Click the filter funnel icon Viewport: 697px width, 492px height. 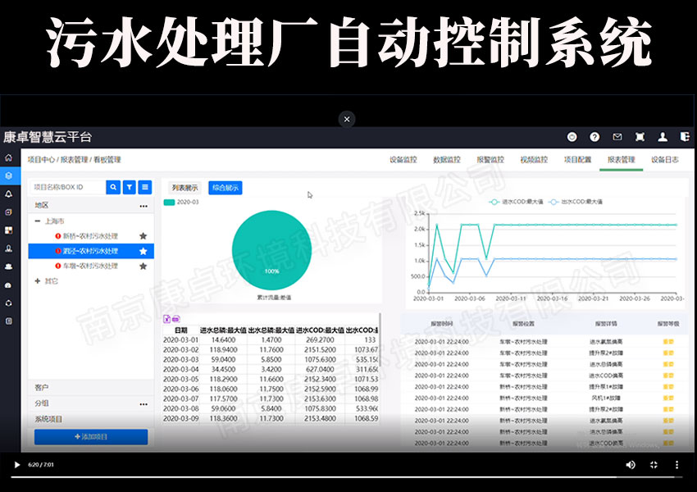coord(130,187)
